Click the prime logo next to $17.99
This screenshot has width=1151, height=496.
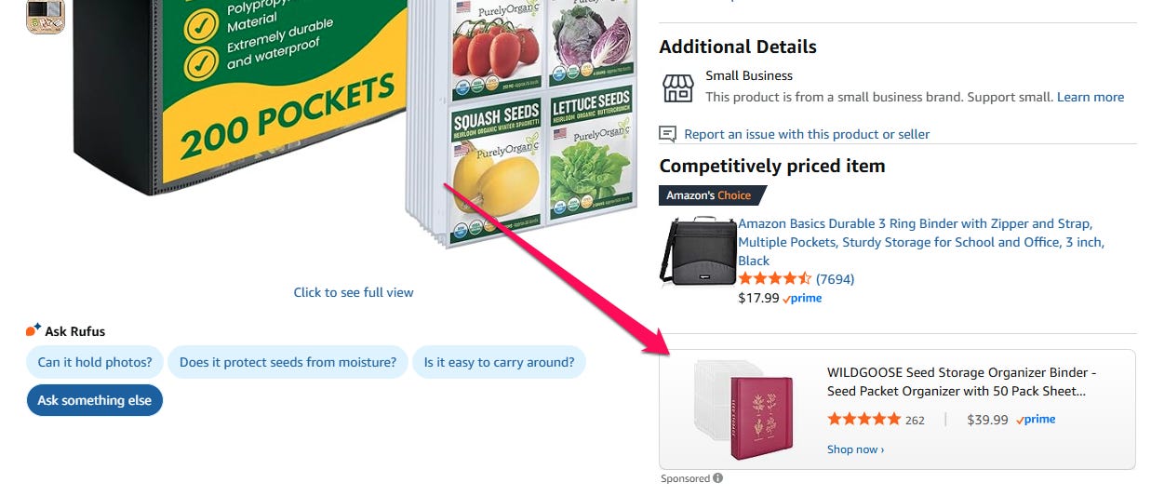tap(802, 299)
